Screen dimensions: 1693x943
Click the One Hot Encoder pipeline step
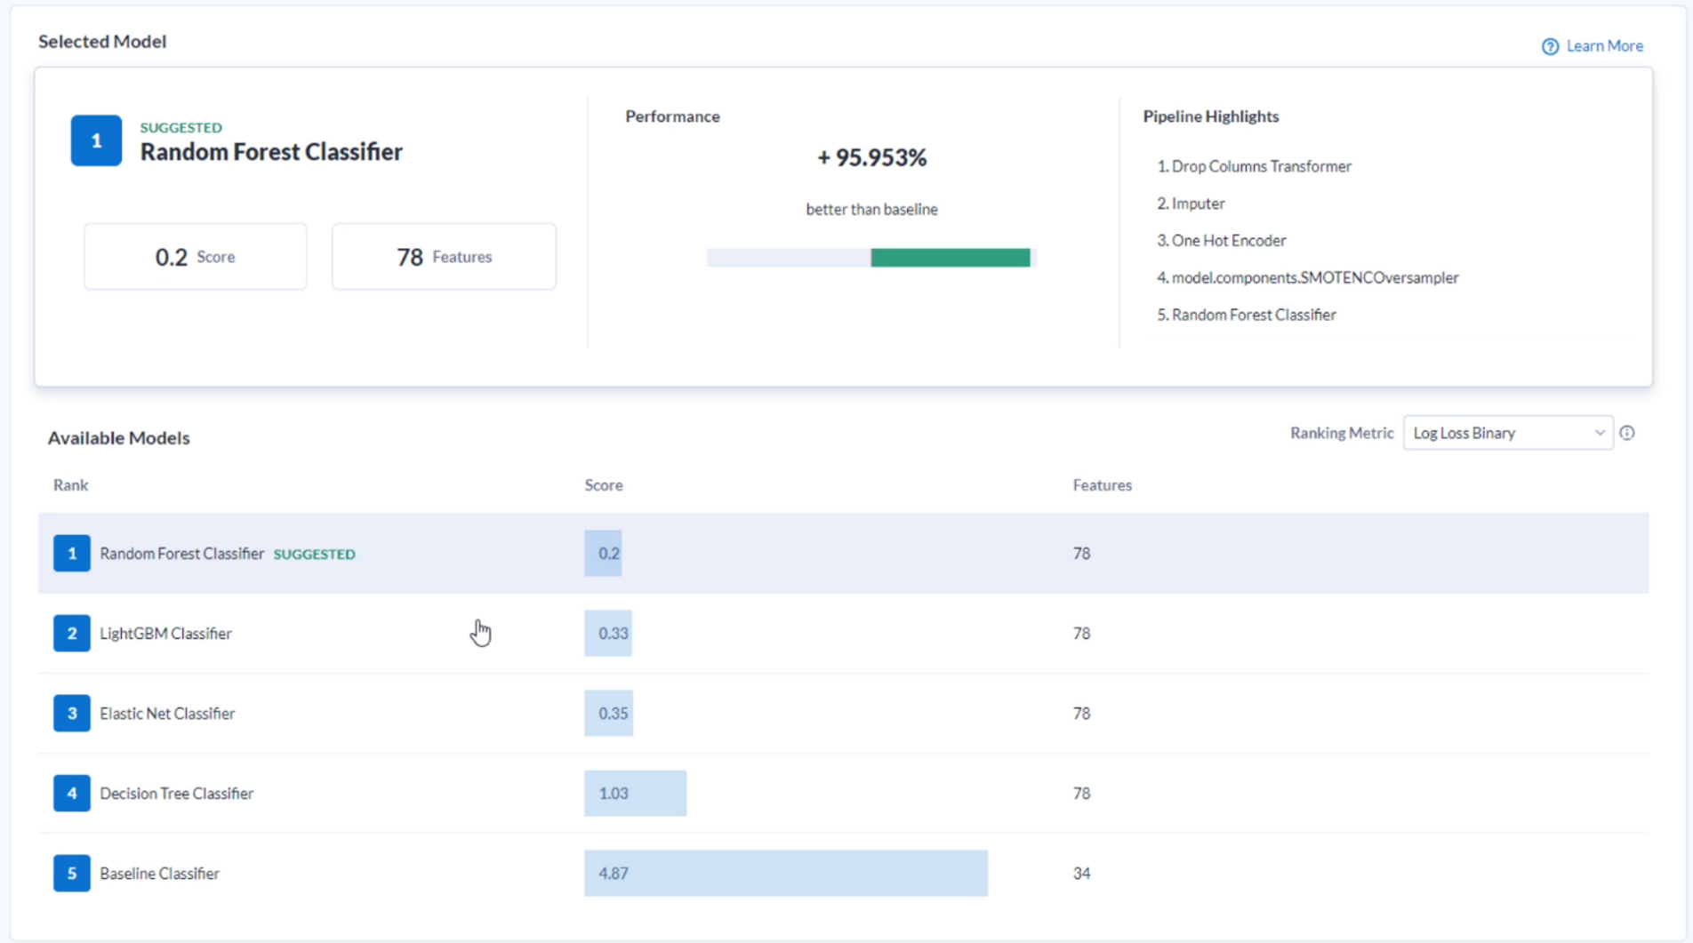coord(1221,240)
